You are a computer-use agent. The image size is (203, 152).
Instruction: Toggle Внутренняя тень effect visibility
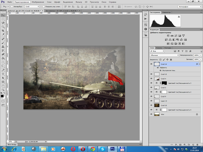(x=160, y=70)
